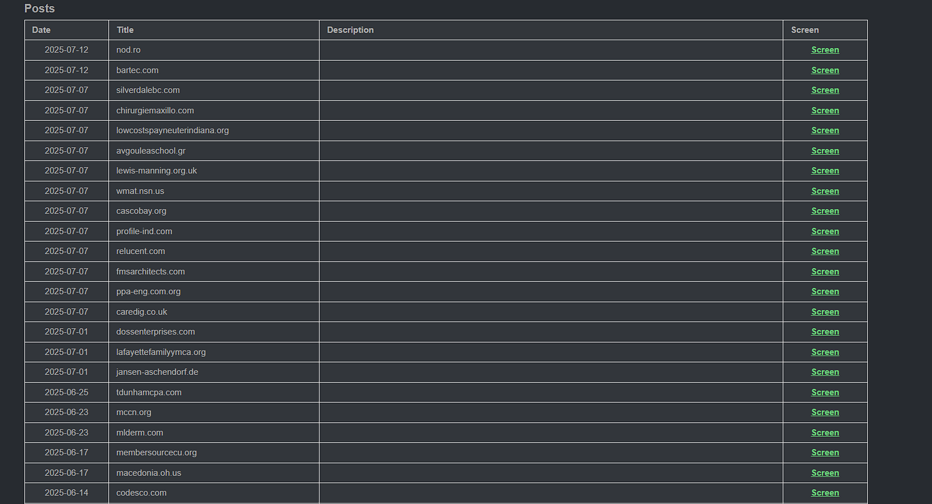The height and width of the screenshot is (504, 932).
Task: Open chirurgiemaxillo.com's Screen link
Action: tap(825, 111)
